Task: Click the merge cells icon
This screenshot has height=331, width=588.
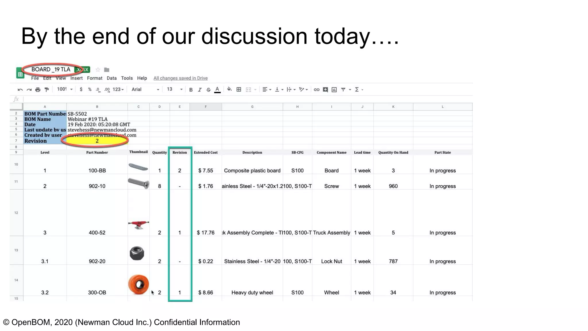Action: coord(248,90)
